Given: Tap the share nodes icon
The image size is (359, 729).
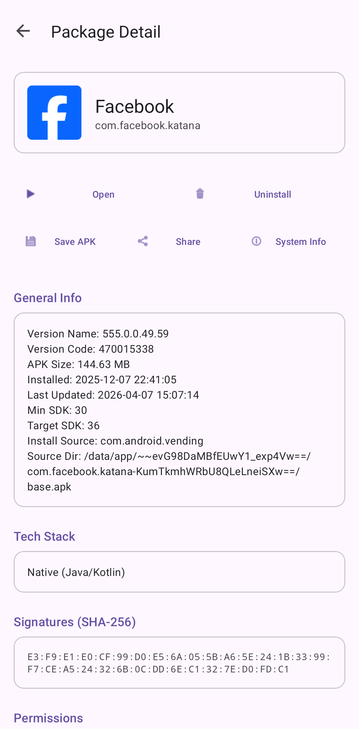Looking at the screenshot, I should (x=143, y=241).
